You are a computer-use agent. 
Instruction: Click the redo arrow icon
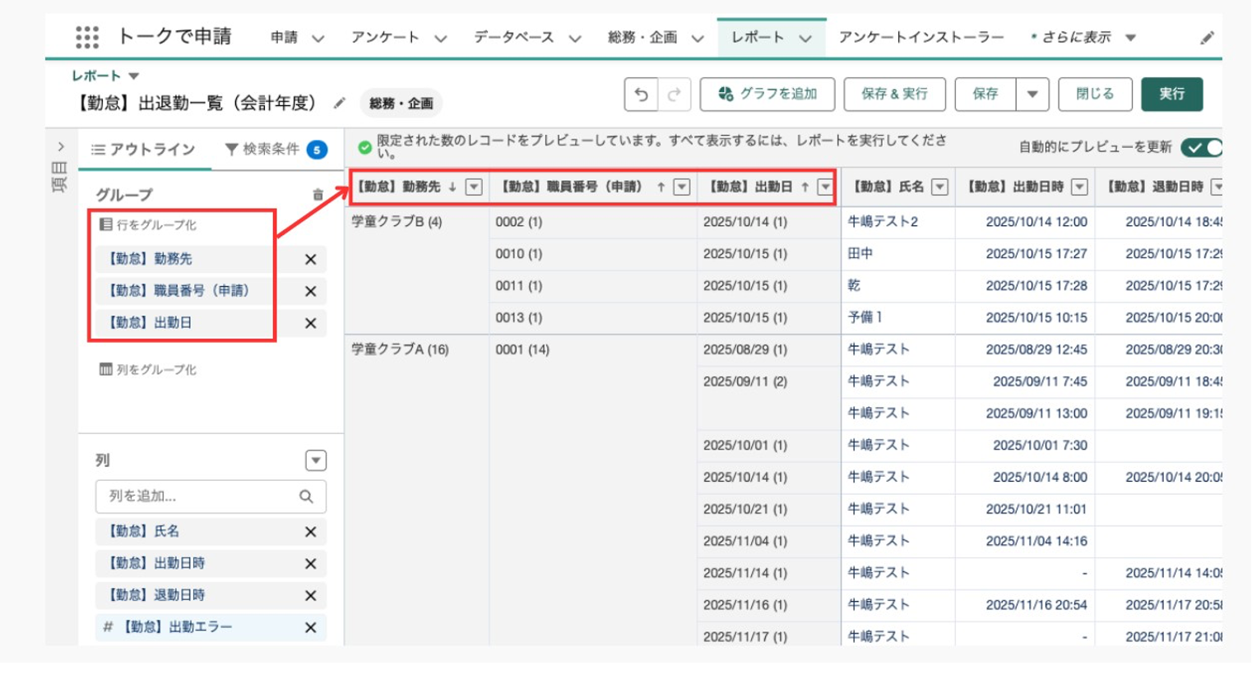point(674,95)
